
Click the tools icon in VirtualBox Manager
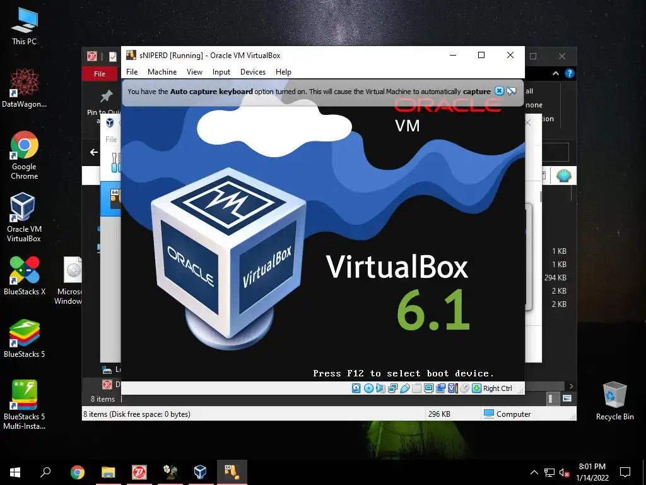pyautogui.click(x=116, y=162)
